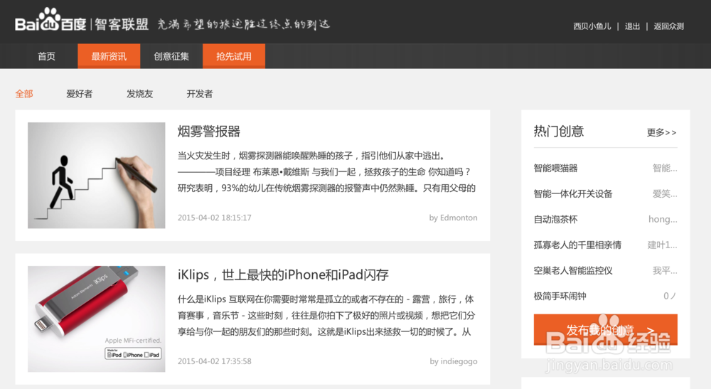
Task: Open 极简手环闹钟 idea
Action: tap(560, 296)
